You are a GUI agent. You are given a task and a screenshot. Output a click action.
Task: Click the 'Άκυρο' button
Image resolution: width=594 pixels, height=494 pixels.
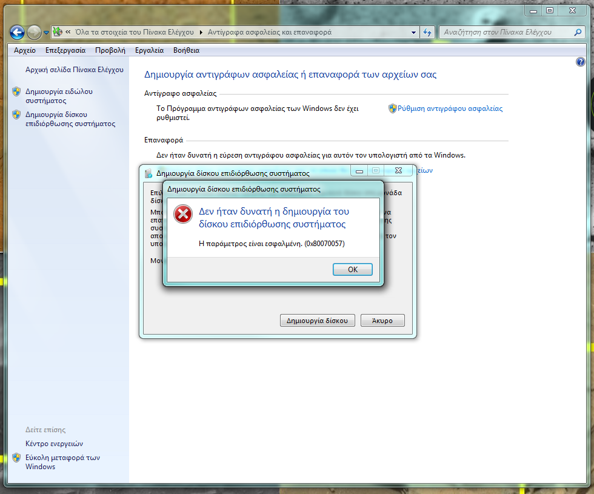382,321
